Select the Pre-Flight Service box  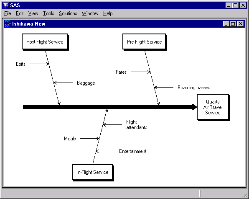pos(145,42)
